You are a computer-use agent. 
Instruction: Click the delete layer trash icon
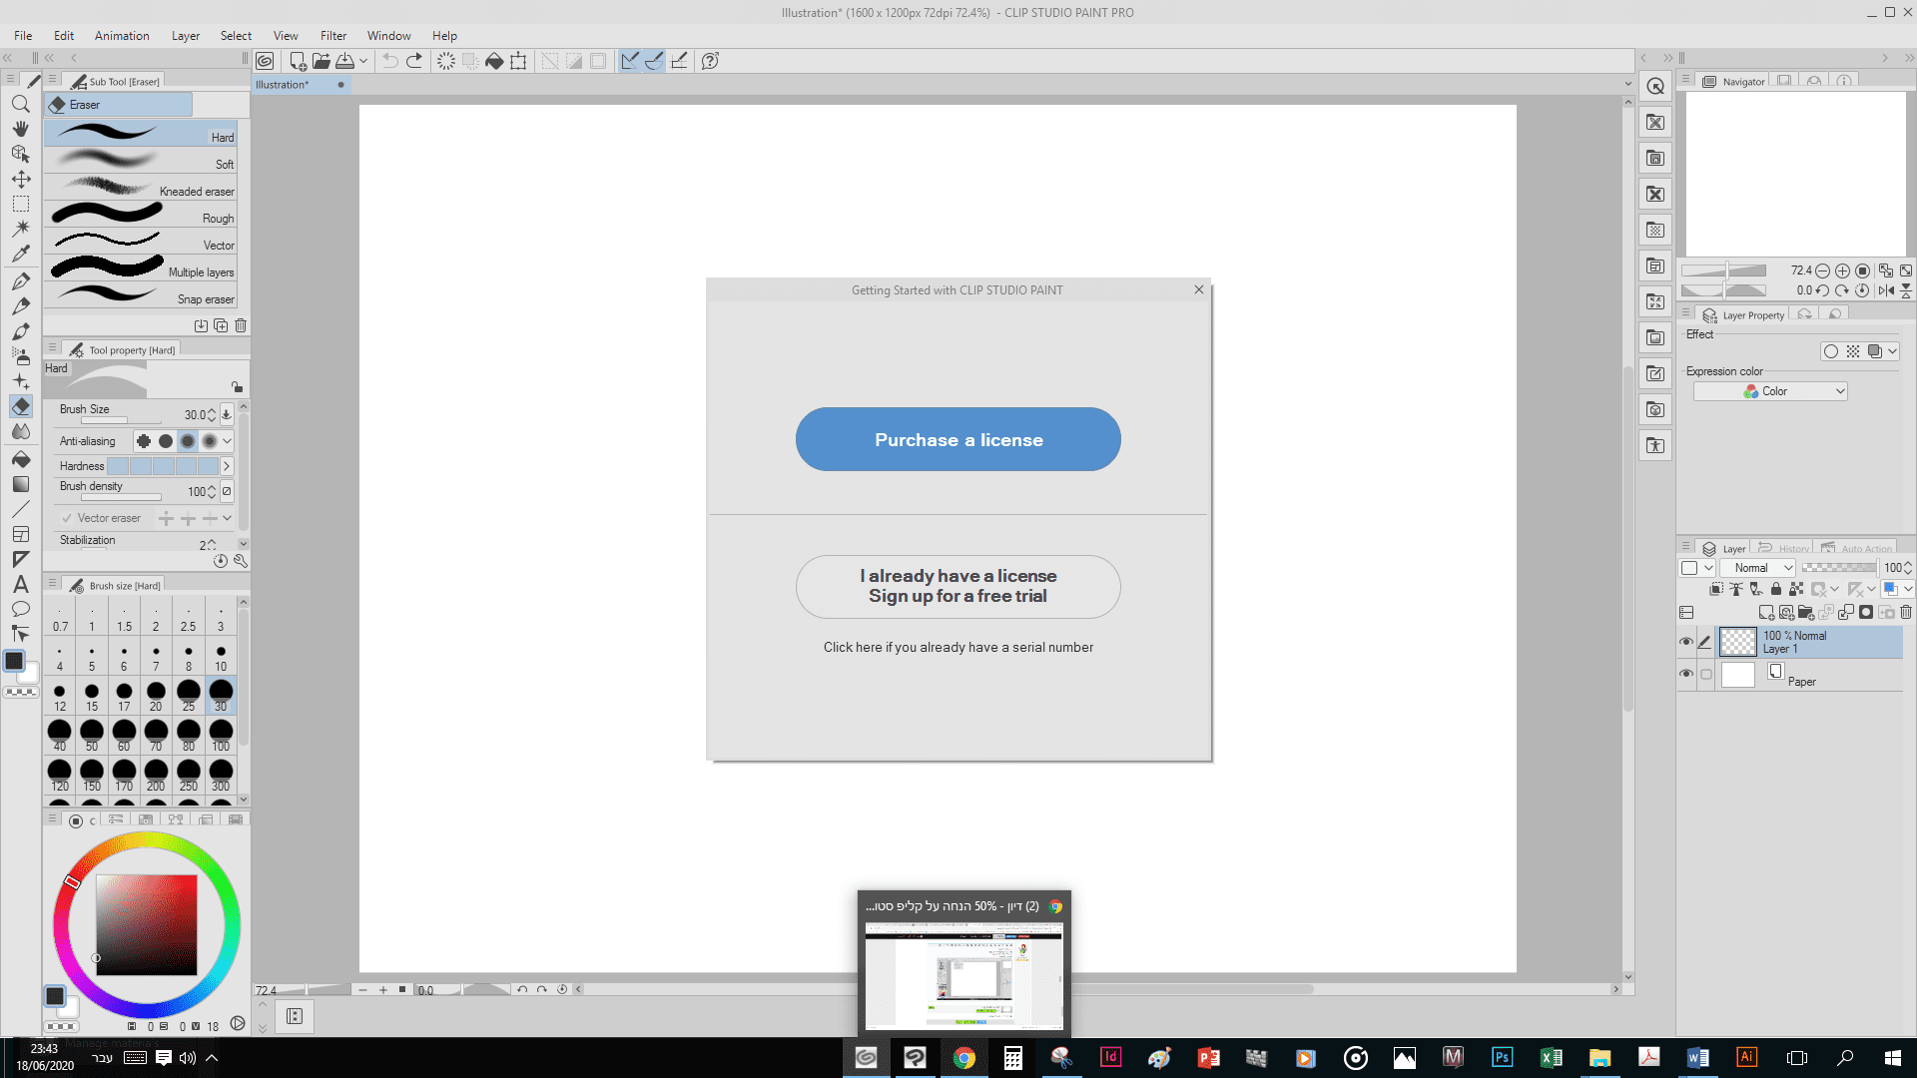point(1905,612)
